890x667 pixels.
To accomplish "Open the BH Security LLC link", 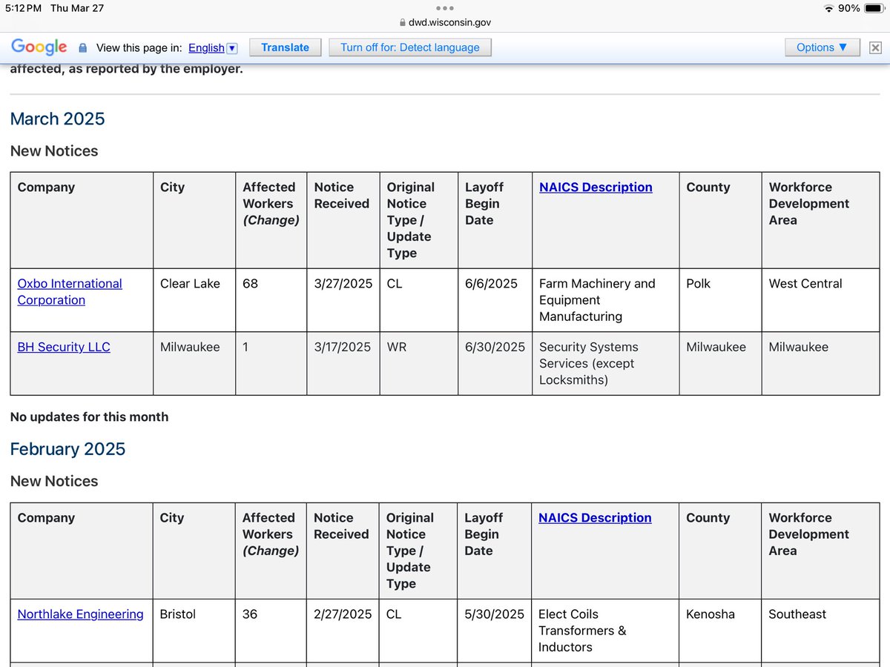I will tap(64, 347).
